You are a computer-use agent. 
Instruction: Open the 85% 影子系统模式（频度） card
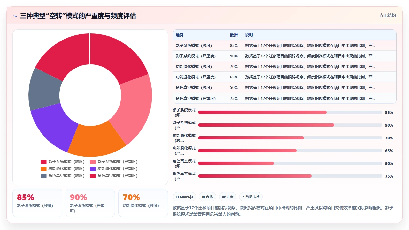click(37, 203)
